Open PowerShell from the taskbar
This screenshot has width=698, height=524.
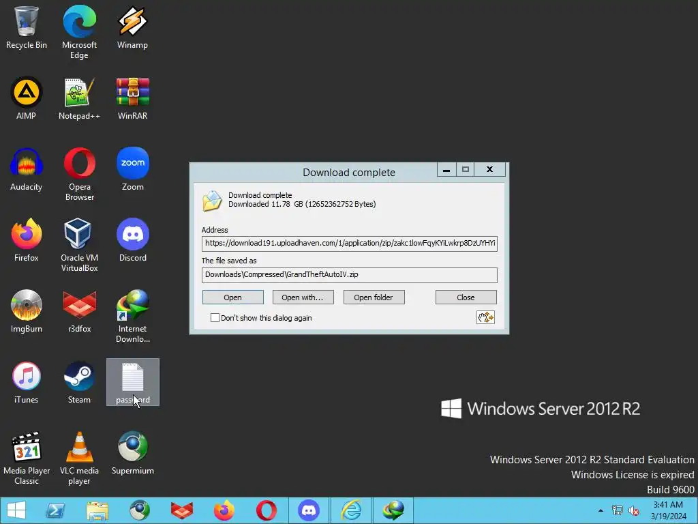coord(56,510)
